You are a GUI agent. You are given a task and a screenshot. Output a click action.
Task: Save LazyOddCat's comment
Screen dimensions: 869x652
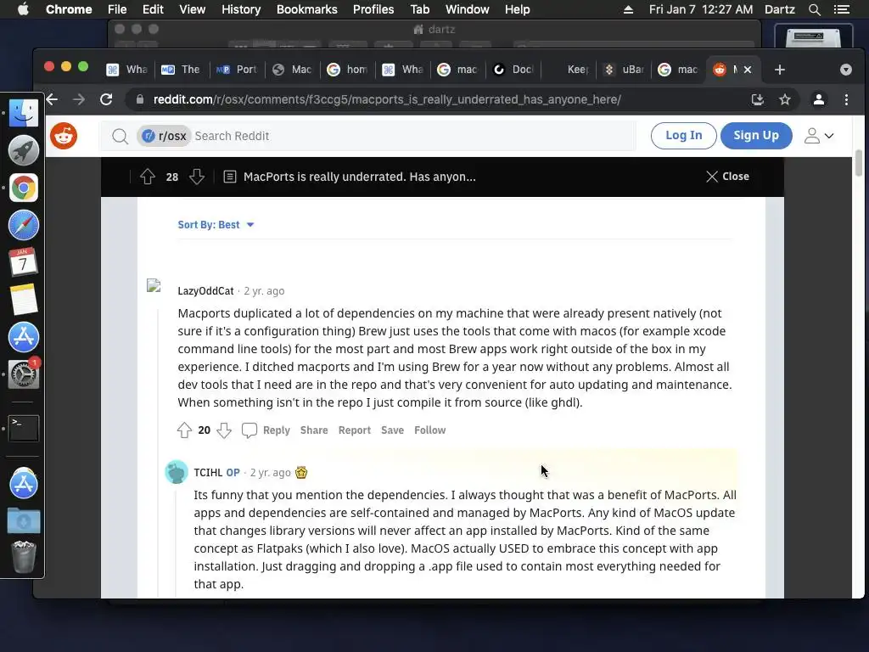click(392, 430)
